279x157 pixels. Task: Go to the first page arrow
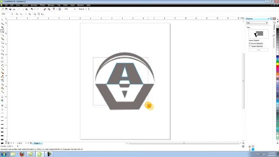tap(11, 143)
